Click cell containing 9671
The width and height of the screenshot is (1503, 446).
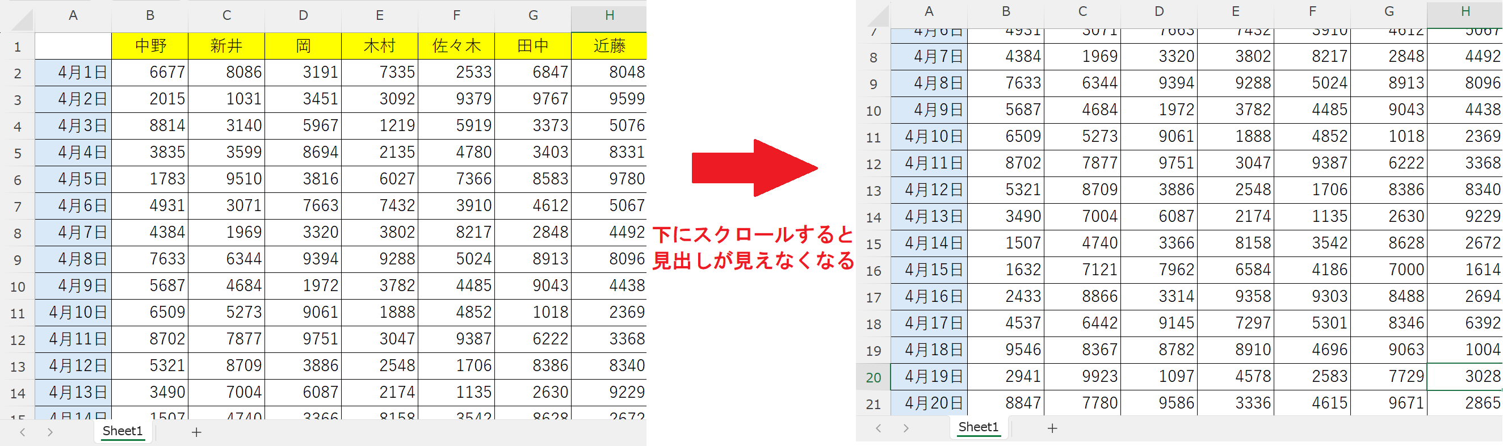pos(1389,403)
